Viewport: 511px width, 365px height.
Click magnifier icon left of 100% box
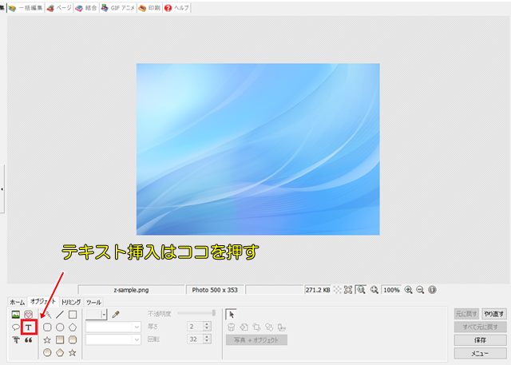pos(374,290)
